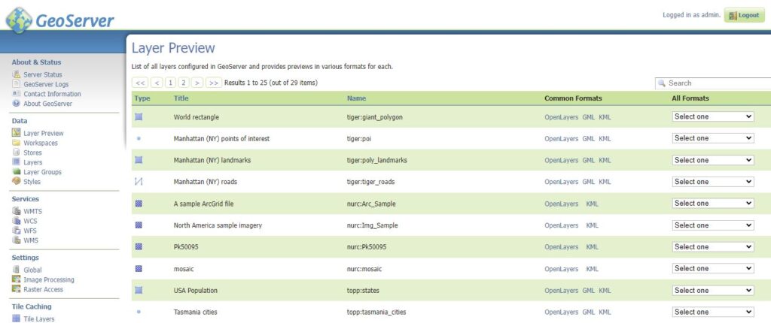Open All Formats dropdown for tiger:giant_polygon
The image size is (771, 323).
713,117
